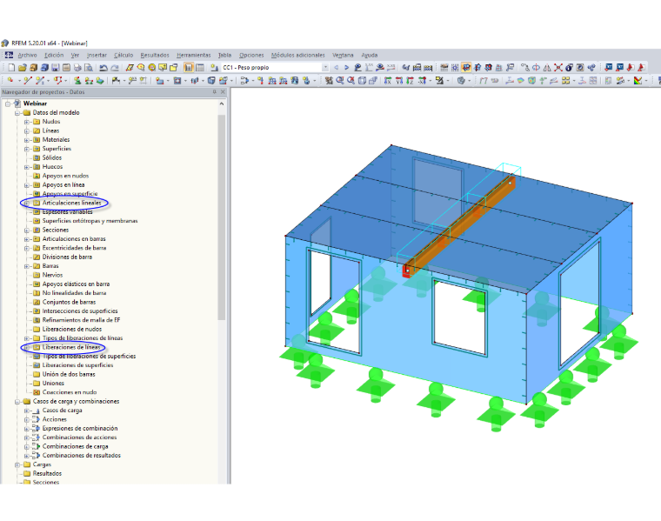
Task: Click the Print icon in toolbar
Action: click(x=77, y=68)
